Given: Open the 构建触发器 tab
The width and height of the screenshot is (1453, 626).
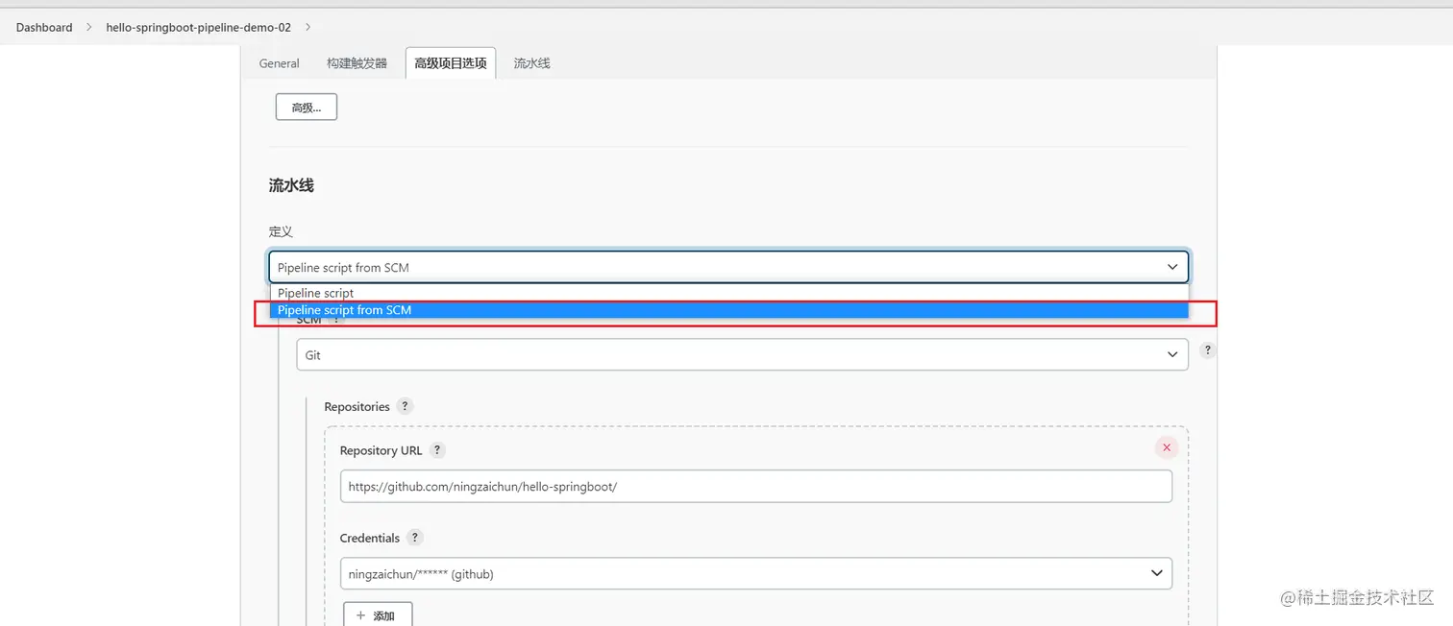Looking at the screenshot, I should coord(357,63).
